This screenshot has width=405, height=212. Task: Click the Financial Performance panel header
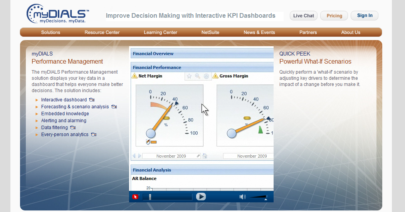point(202,67)
